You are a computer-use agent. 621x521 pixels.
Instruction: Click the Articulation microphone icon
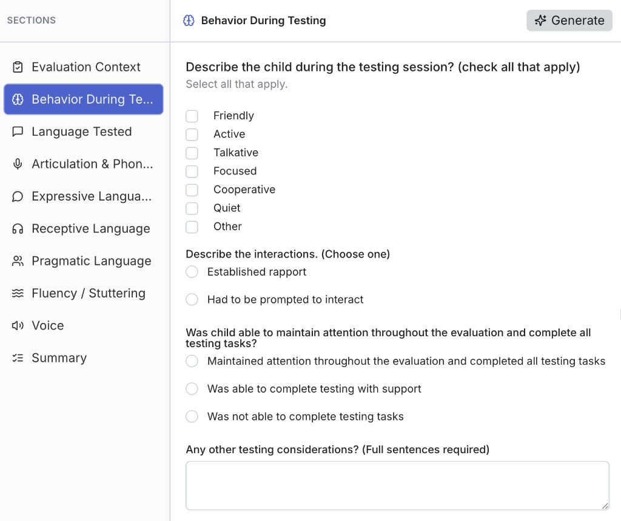point(18,164)
